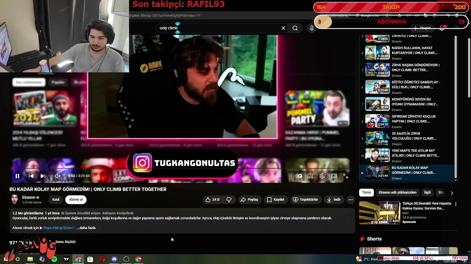Open Opera browser from taskbar
This screenshot has width=471, height=264.
pos(102,259)
